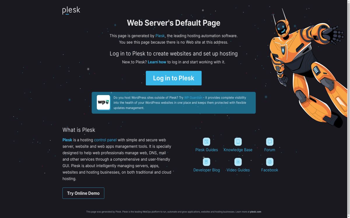Open the control panel link
This screenshot has height=218, width=350.
click(105, 140)
